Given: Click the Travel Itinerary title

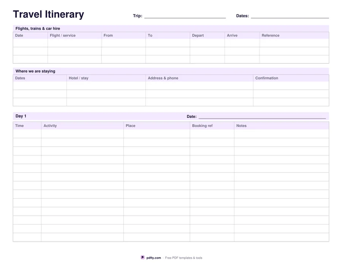Looking at the screenshot, I should click(x=48, y=14).
